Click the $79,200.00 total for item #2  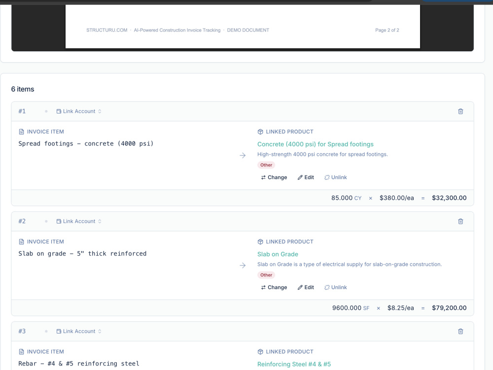pyautogui.click(x=449, y=308)
